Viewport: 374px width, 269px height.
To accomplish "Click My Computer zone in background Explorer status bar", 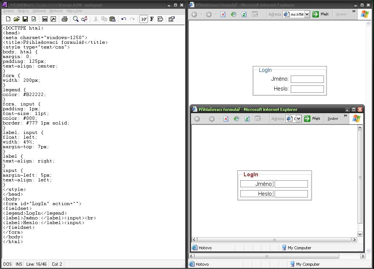I will [x=308, y=264].
